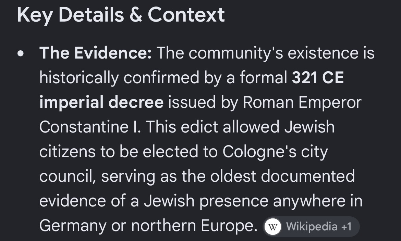
Task: Click the word Wikipedia in the citation chip
Action: click(x=312, y=227)
